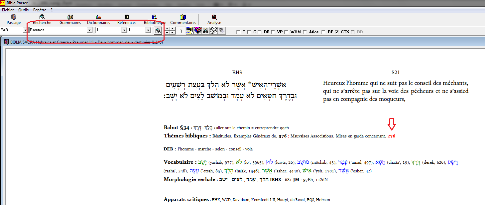485x205 pixels.
Task: Open the PAR version dropdown
Action: 25,30
